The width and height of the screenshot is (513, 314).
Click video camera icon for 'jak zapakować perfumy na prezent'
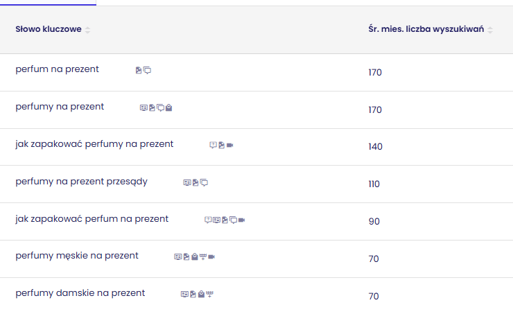pyautogui.click(x=230, y=145)
